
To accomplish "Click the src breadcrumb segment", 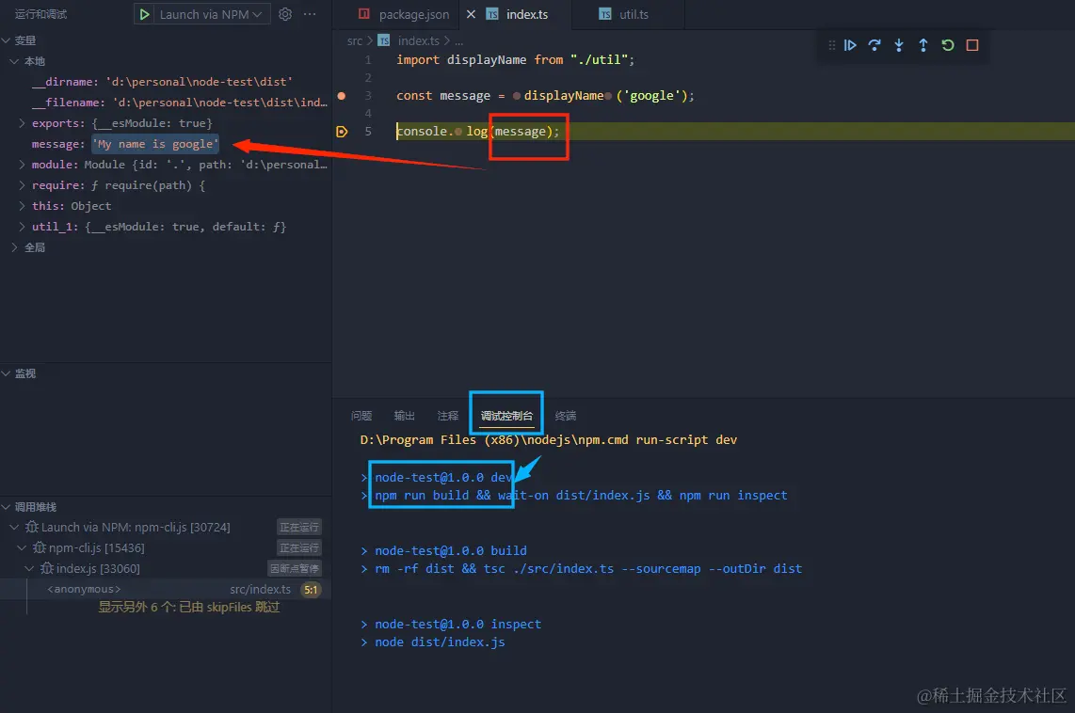I will point(355,41).
